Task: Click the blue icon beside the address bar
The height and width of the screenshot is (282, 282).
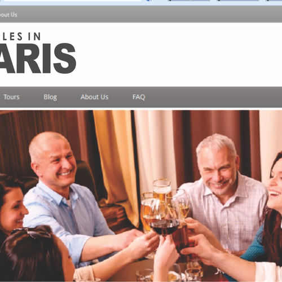Action: (149, 1)
